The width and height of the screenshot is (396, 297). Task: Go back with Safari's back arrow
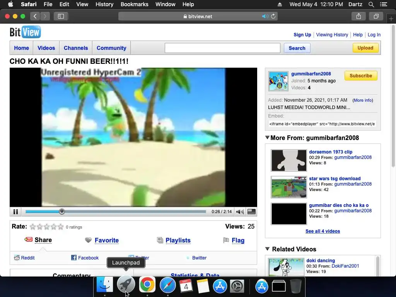35,16
